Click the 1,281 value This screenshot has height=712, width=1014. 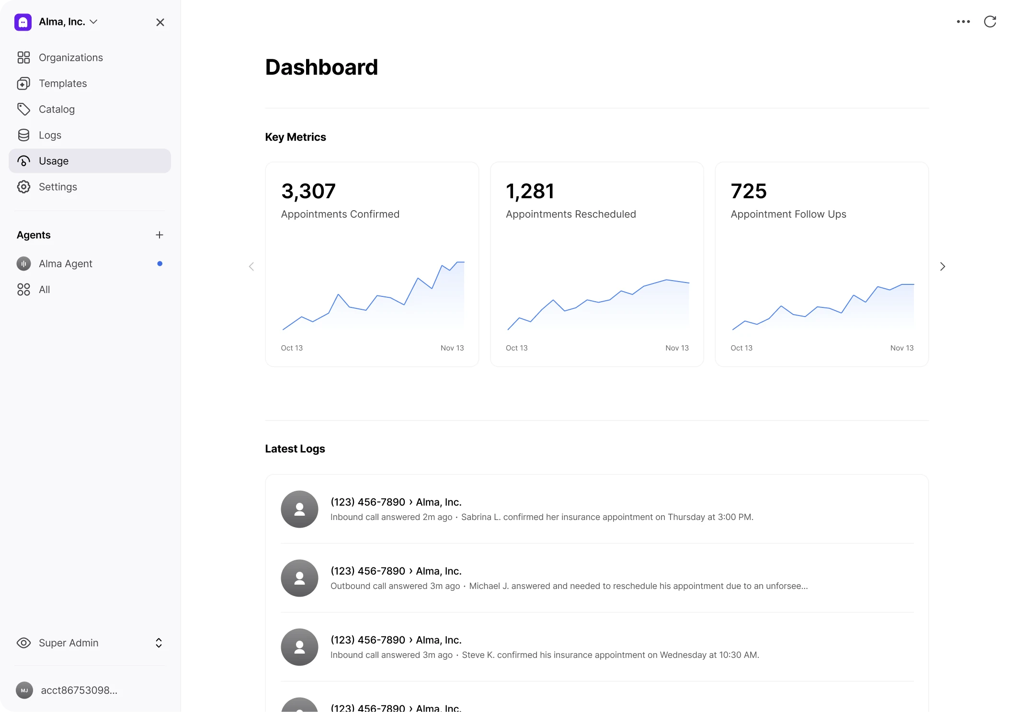530,192
